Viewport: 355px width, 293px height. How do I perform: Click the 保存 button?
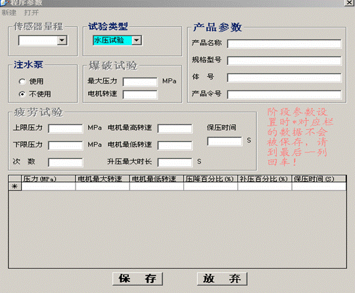pyautogui.click(x=137, y=279)
